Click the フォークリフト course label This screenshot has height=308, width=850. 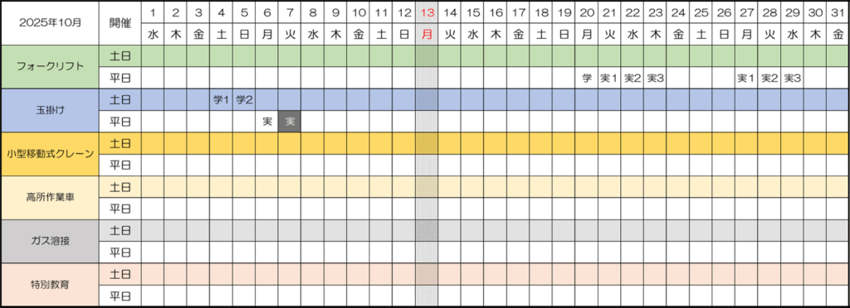coord(51,67)
